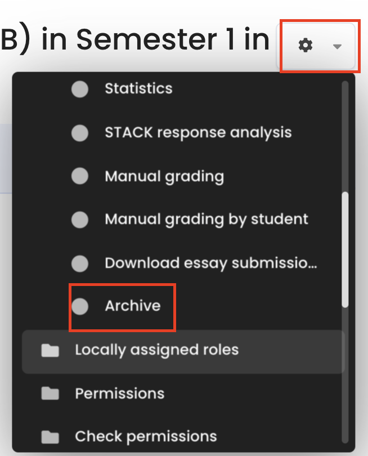Screen dimensions: 368x456
Task: Open the Statistics report
Action: click(x=138, y=89)
